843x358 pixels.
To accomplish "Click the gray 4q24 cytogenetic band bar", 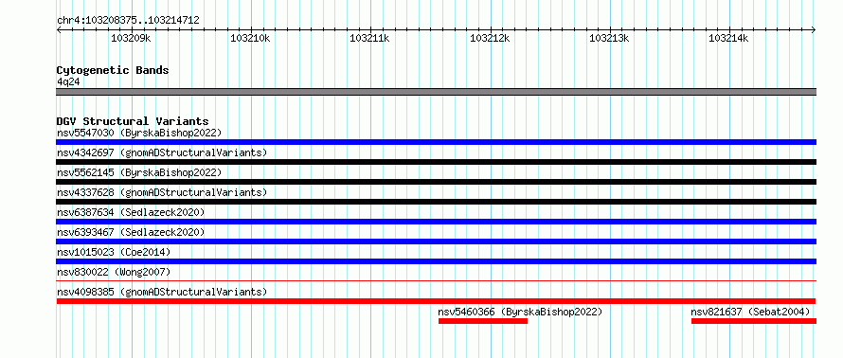I will tap(436, 92).
